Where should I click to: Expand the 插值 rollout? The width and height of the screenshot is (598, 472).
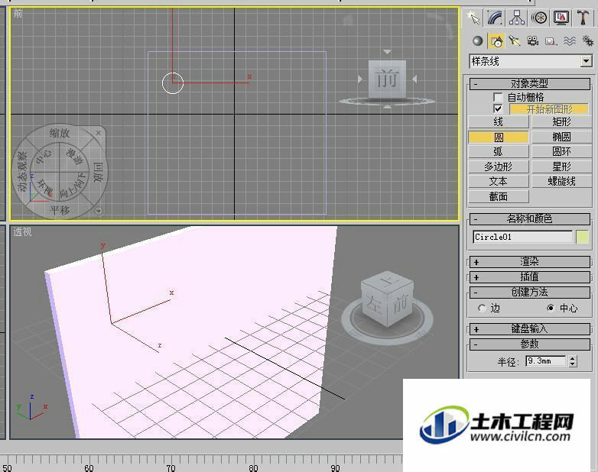click(x=530, y=277)
